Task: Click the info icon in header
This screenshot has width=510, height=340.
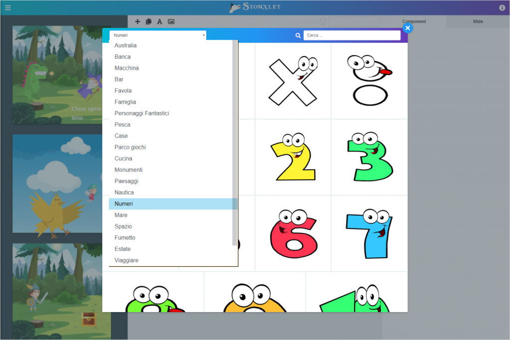Action: pos(502,7)
